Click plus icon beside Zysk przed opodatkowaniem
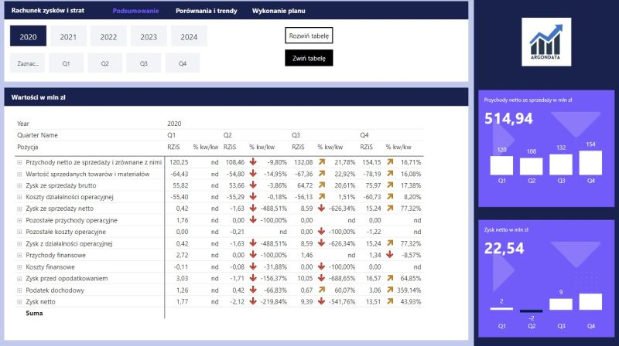The height and width of the screenshot is (346, 619). click(19, 279)
